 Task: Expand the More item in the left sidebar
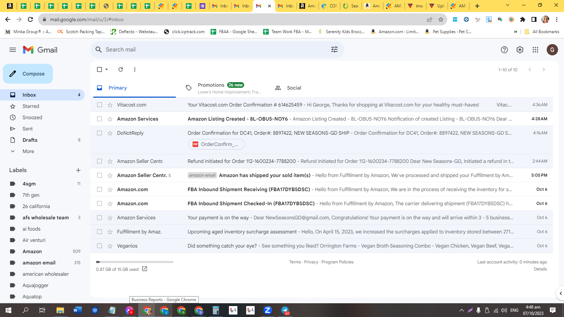click(x=28, y=151)
